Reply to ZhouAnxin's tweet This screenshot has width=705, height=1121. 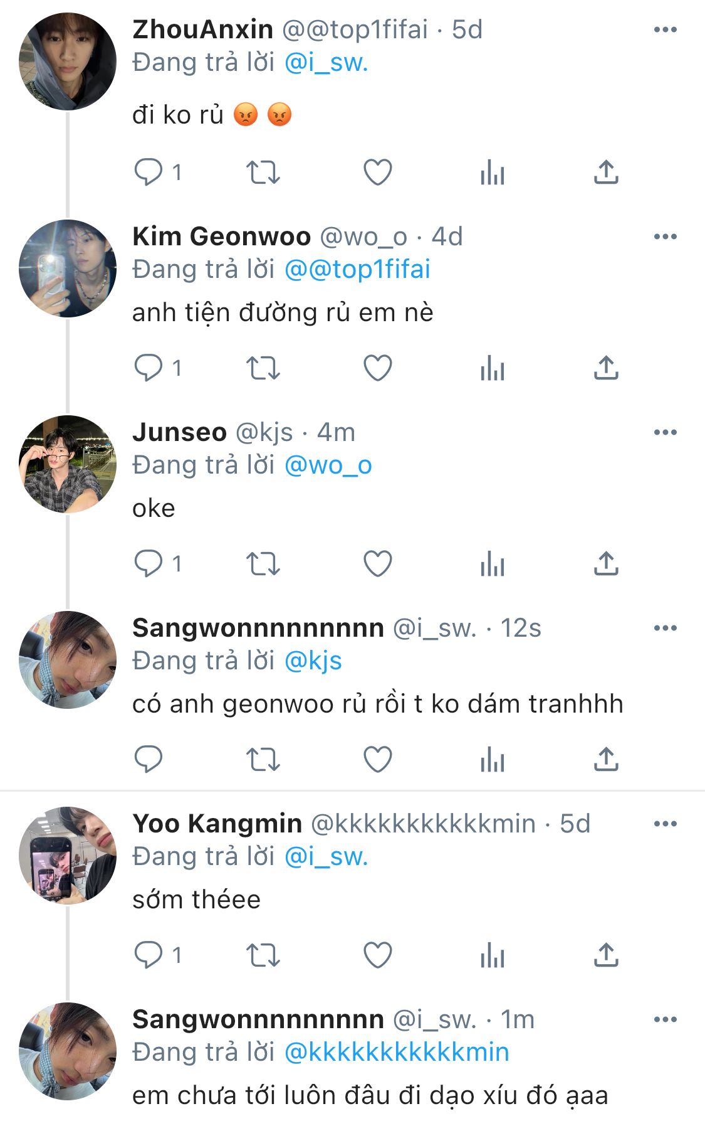tap(149, 172)
